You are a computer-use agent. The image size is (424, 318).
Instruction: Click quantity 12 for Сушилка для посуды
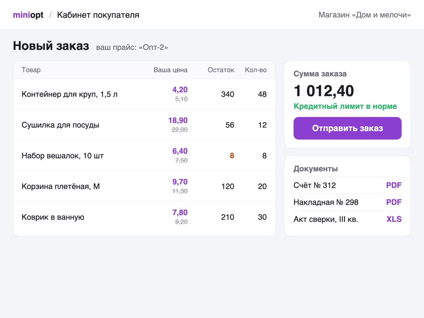pos(262,125)
